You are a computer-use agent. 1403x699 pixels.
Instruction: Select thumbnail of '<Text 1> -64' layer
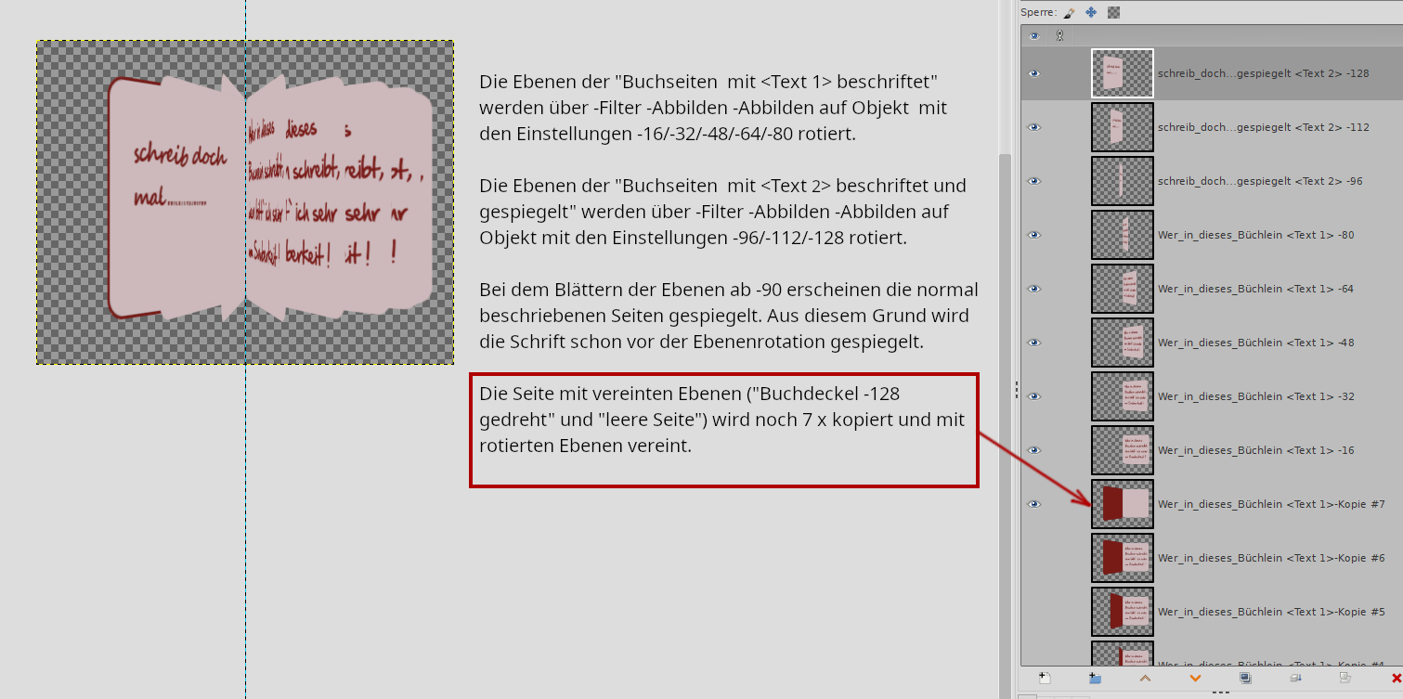pos(1123,289)
